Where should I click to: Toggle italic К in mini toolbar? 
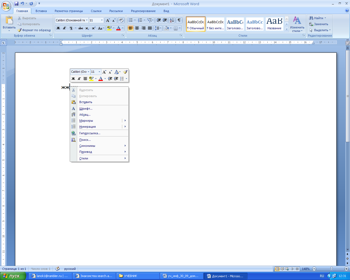point(79,79)
